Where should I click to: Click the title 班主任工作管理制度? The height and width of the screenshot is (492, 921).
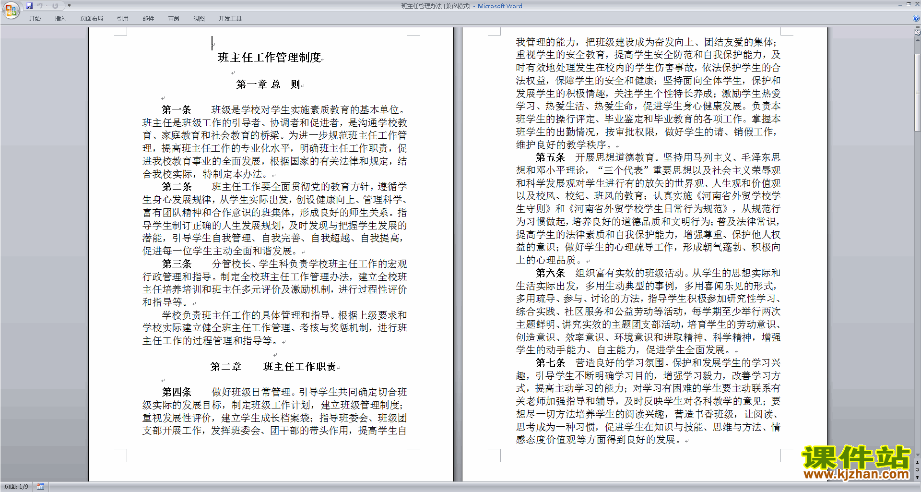pyautogui.click(x=269, y=58)
